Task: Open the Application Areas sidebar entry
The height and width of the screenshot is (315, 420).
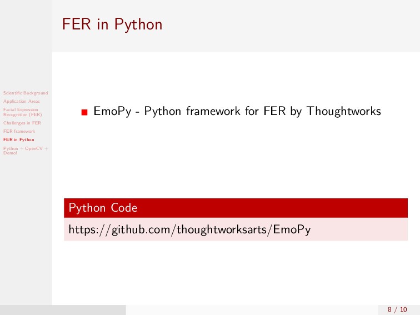Action: pyautogui.click(x=22, y=101)
